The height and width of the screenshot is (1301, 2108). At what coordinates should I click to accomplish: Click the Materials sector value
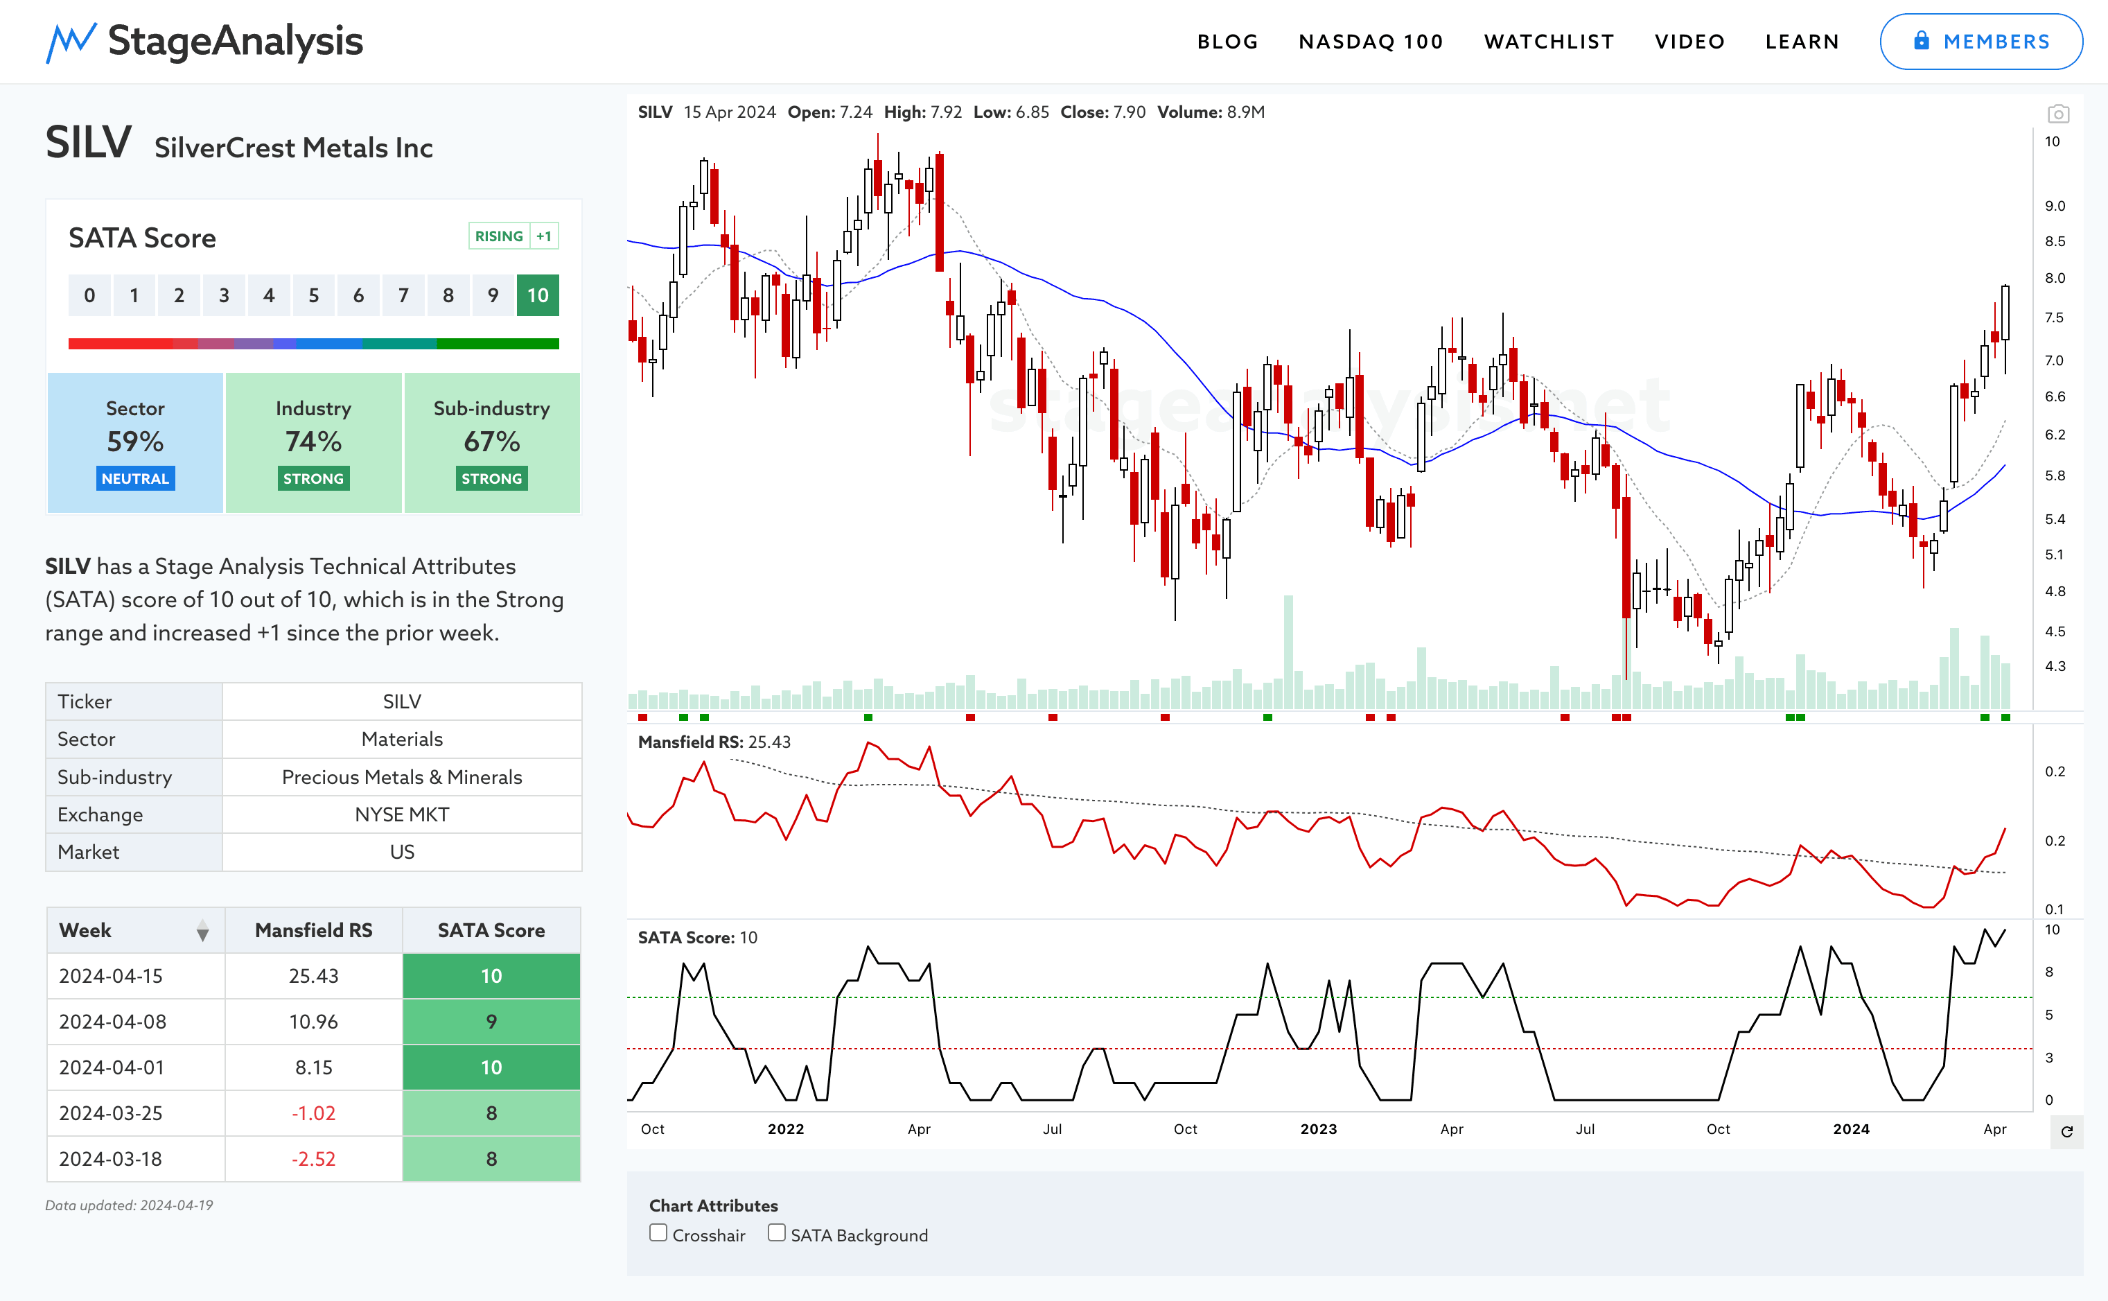(x=402, y=739)
